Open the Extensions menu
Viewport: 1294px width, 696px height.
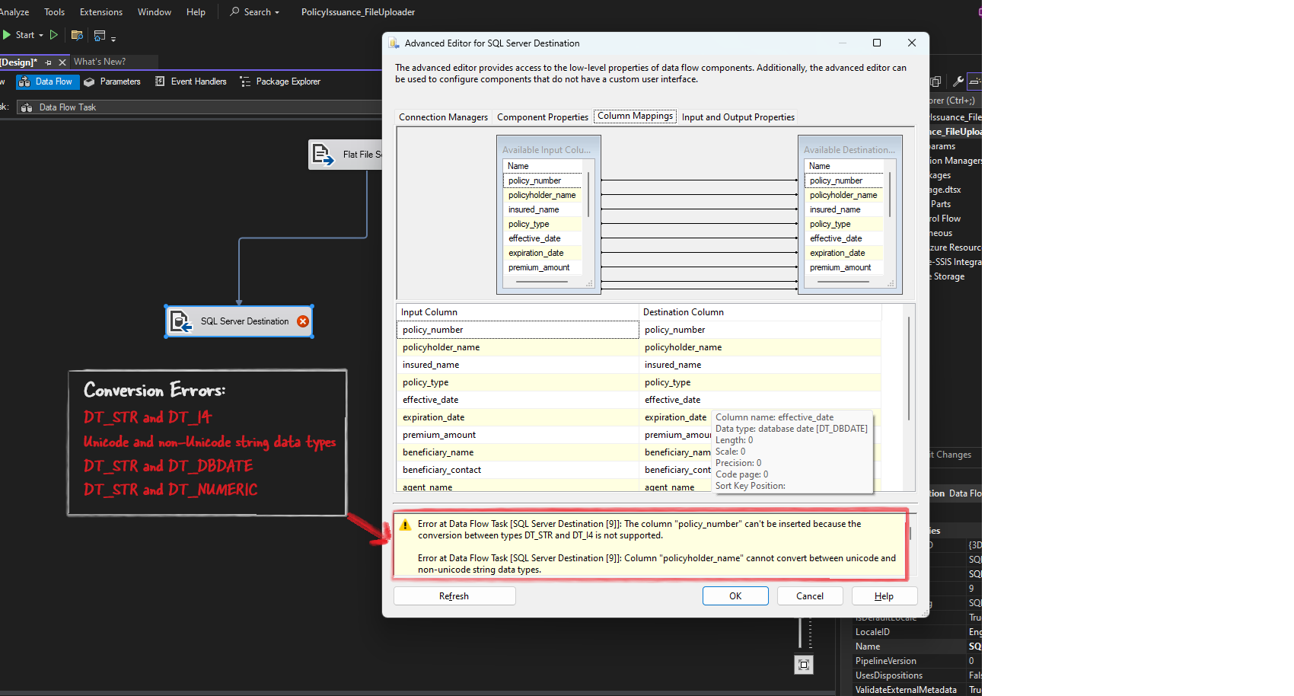(x=101, y=12)
